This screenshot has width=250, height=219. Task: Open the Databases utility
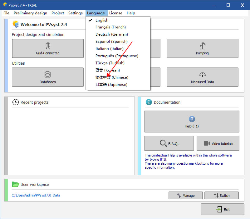[x=47, y=77]
